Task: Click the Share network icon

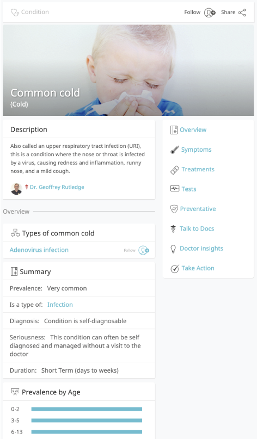Action: pos(242,13)
